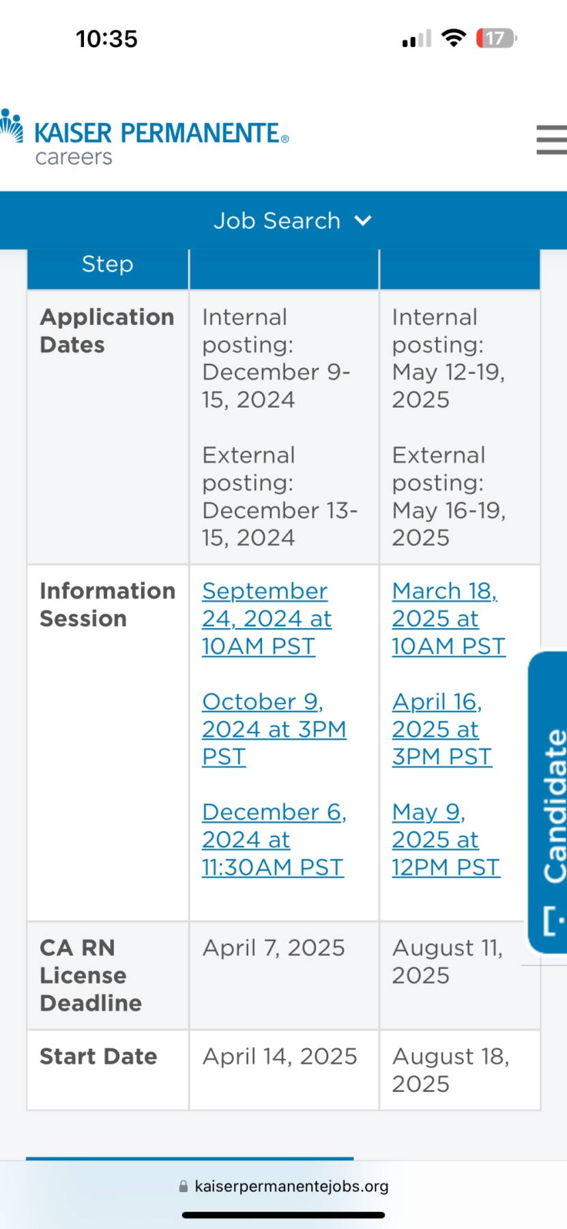Tap the iOS home indicator bar
This screenshot has width=567, height=1229.
pos(283,1215)
